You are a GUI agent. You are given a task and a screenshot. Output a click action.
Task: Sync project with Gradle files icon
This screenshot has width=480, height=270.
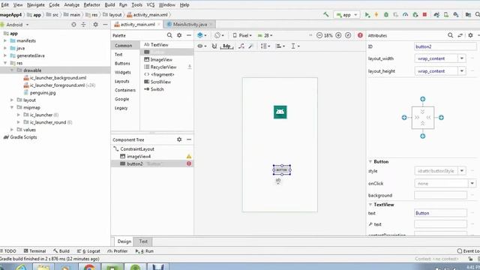(x=436, y=14)
